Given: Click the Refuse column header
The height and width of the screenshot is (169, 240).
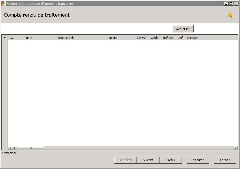Looking at the screenshot, I should point(168,38).
